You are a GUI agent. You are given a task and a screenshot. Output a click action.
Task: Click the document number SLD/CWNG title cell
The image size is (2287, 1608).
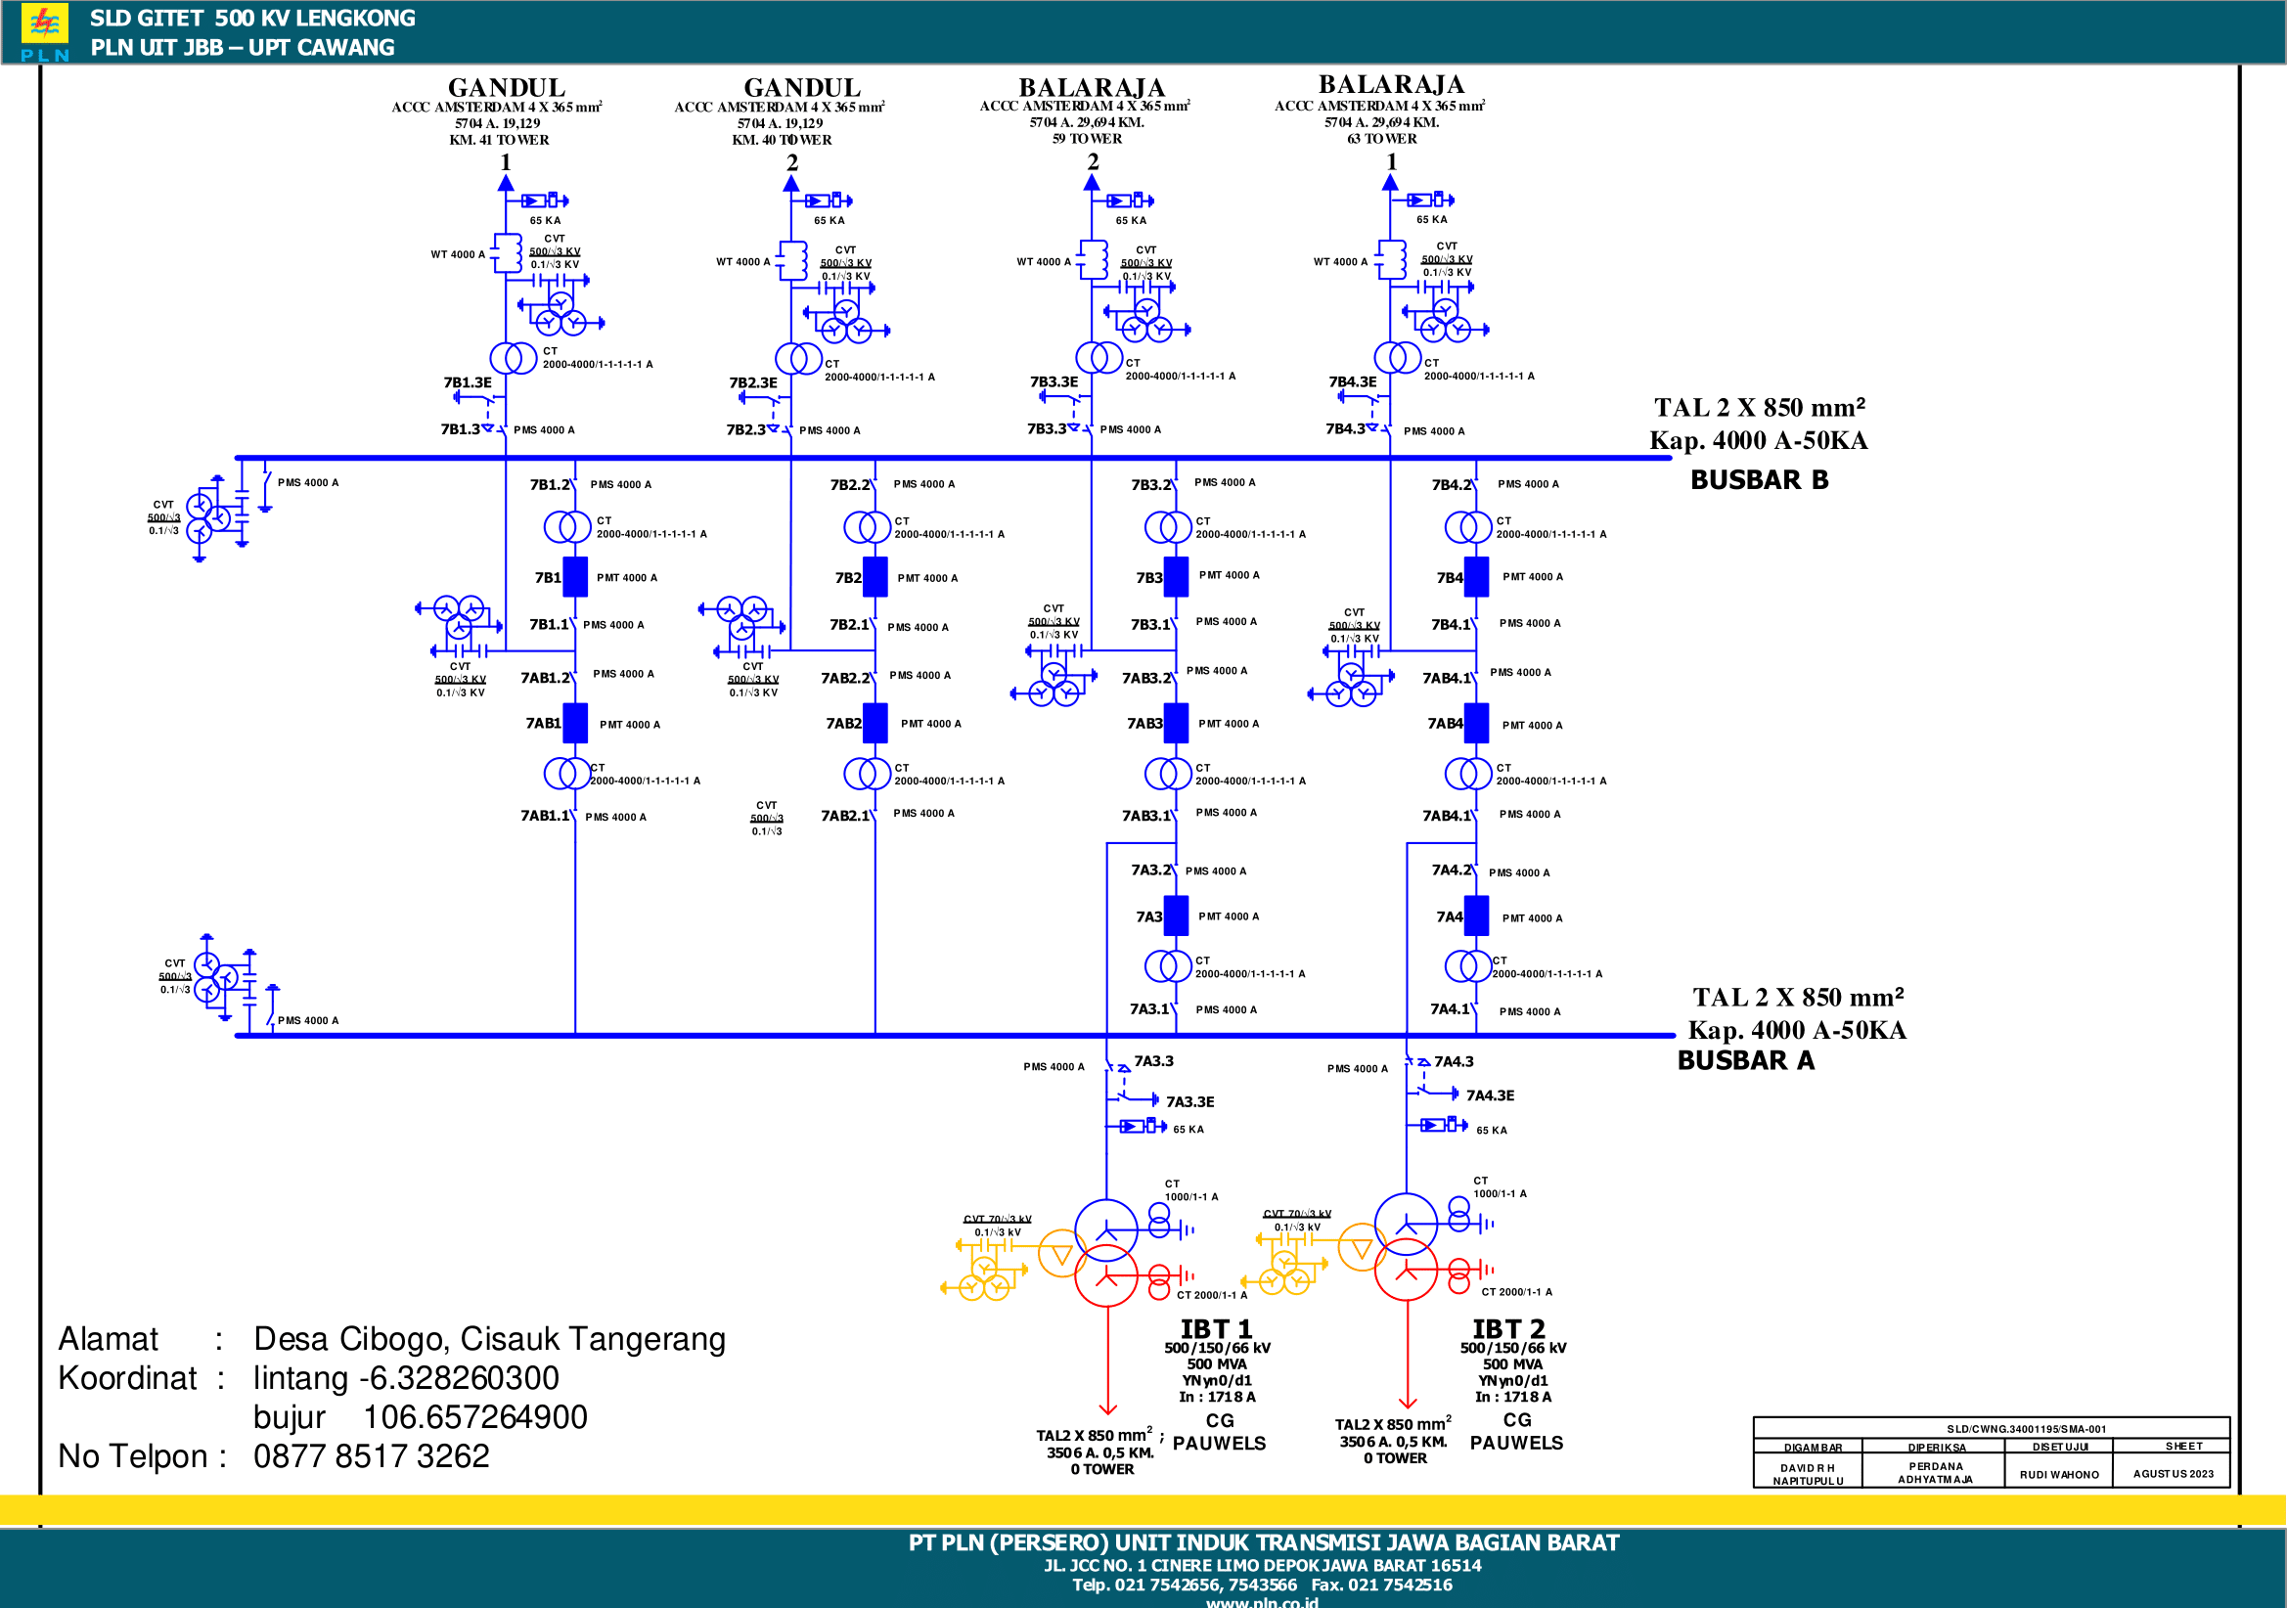(2025, 1429)
